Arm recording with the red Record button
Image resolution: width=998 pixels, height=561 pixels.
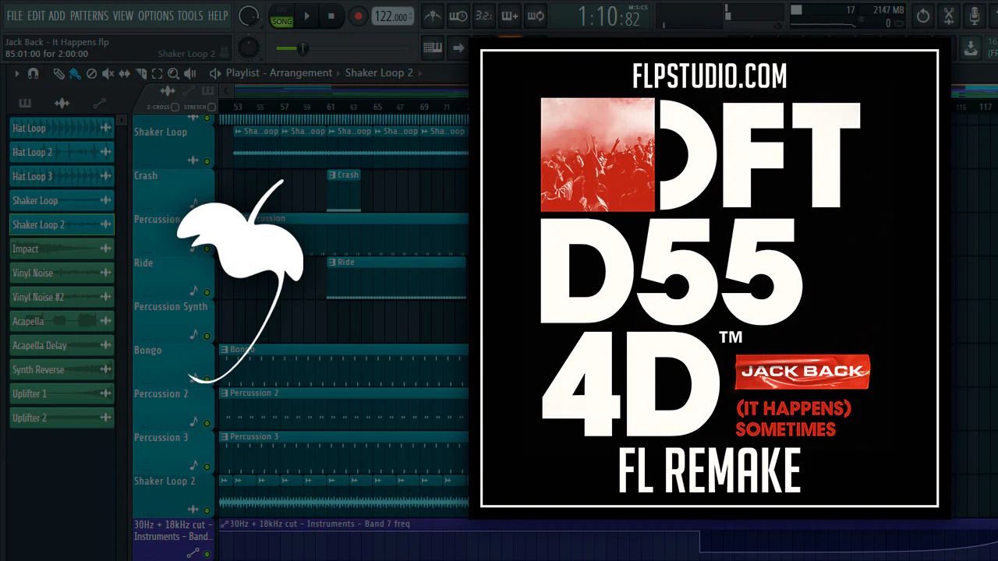point(357,16)
